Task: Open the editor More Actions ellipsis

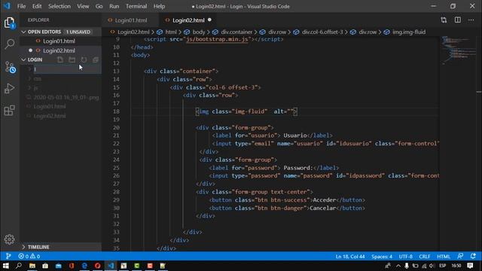Action: pyautogui.click(x=471, y=20)
